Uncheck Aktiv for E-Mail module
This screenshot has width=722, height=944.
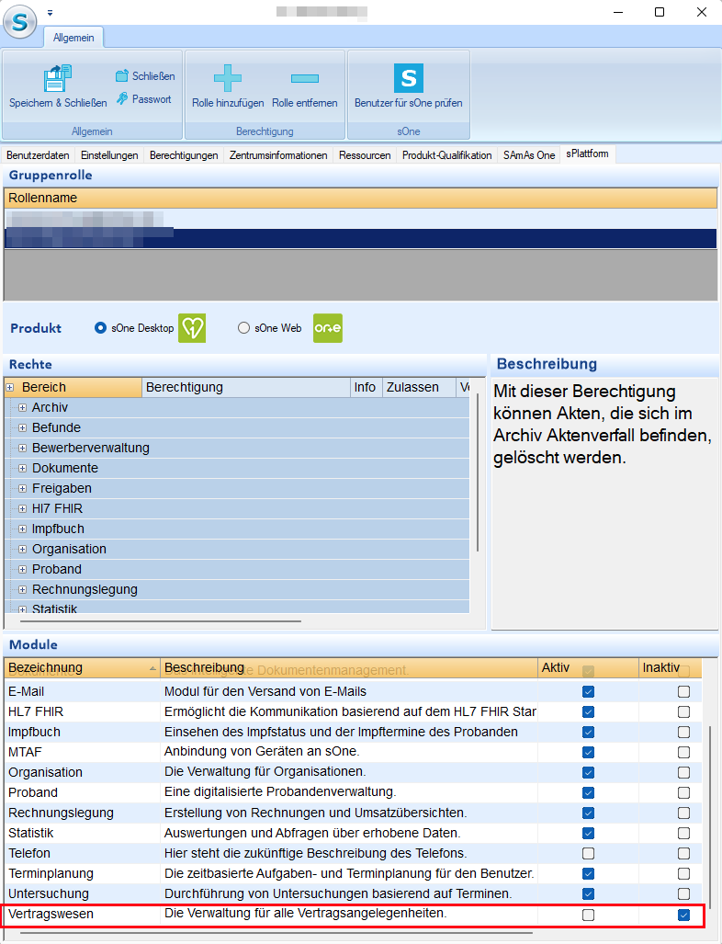click(x=589, y=692)
